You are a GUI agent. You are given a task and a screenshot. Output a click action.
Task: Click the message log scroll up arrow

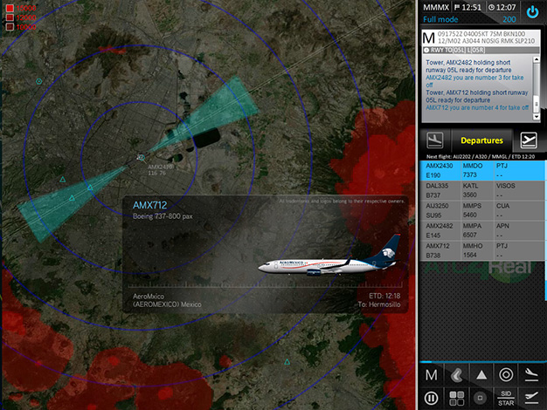pos(537,60)
